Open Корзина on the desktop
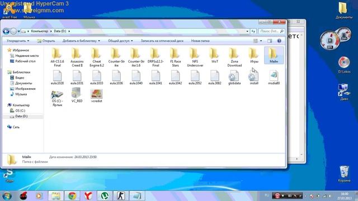358x201 pixels. click(x=344, y=174)
